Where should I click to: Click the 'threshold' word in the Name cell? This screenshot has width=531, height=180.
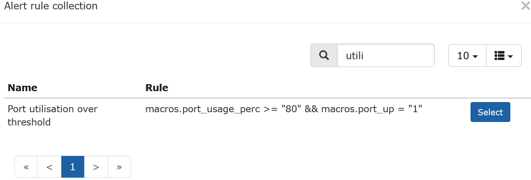click(x=29, y=122)
